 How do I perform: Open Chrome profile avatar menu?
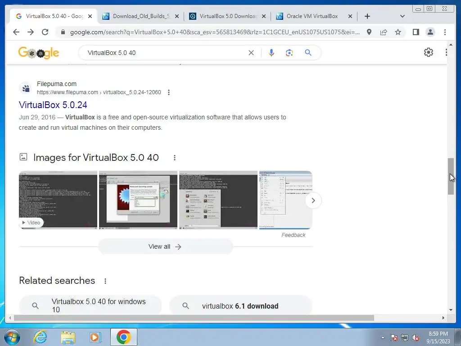click(x=430, y=32)
